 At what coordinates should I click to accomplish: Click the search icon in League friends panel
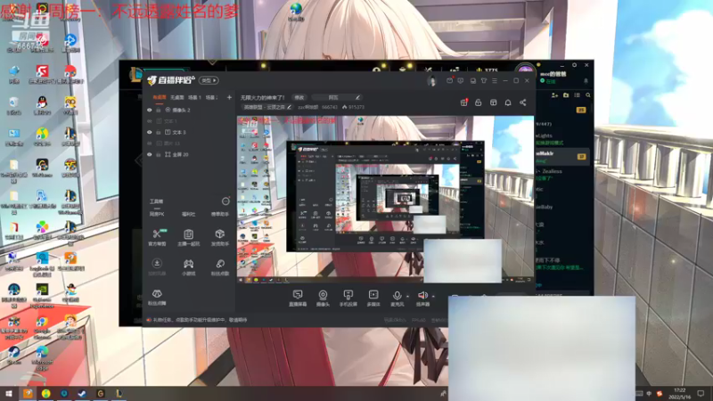coord(588,95)
